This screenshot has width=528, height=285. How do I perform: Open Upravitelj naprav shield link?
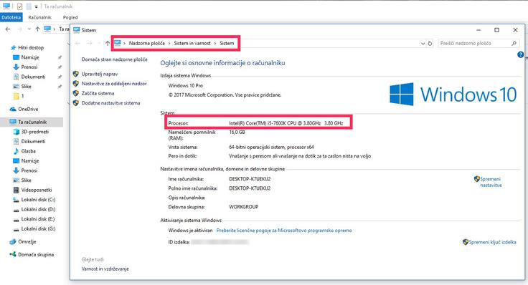pyautogui.click(x=100, y=74)
